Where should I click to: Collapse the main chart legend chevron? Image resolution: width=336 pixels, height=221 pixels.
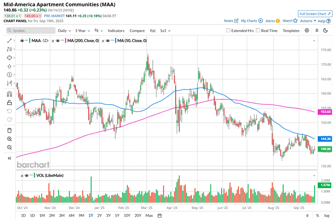[x=314, y=41]
